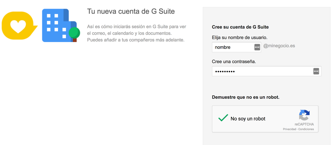Click the gray description paragraph about iniciar sesión
The width and height of the screenshot is (333, 145).
(137, 33)
